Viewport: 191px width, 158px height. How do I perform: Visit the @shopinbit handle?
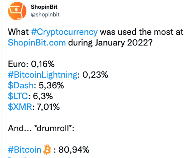(45, 15)
